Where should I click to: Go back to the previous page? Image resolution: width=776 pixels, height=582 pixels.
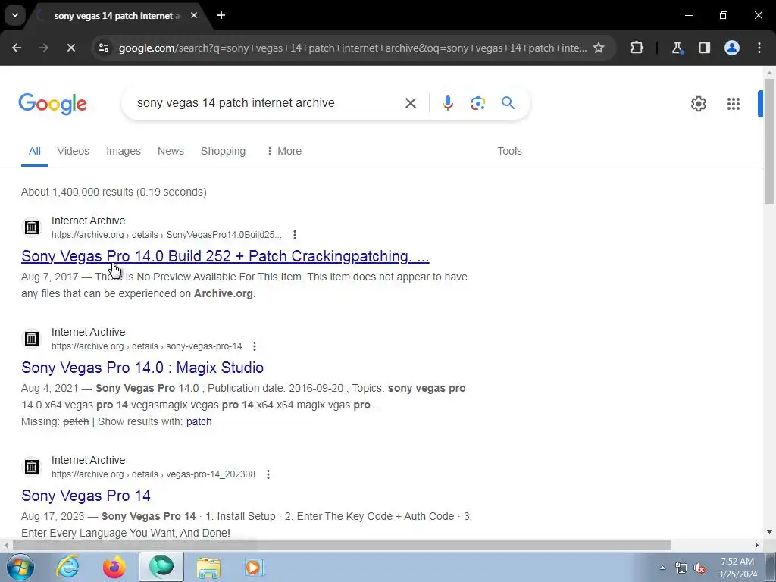17,48
